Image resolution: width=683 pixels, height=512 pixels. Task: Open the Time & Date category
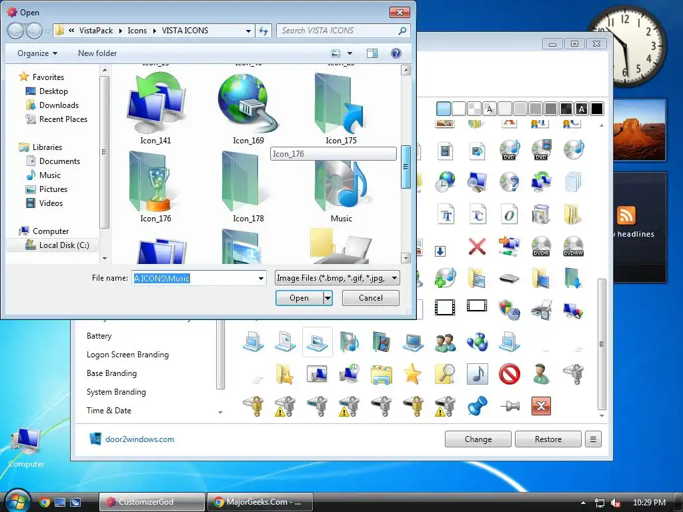[109, 410]
